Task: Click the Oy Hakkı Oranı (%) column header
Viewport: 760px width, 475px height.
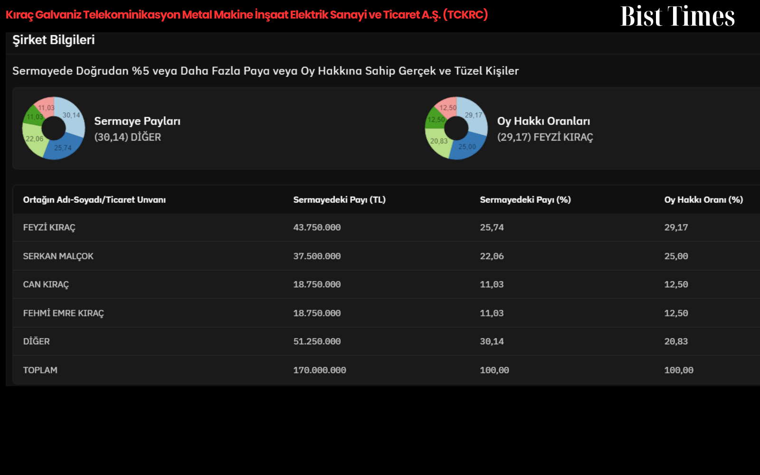Action: tap(703, 200)
